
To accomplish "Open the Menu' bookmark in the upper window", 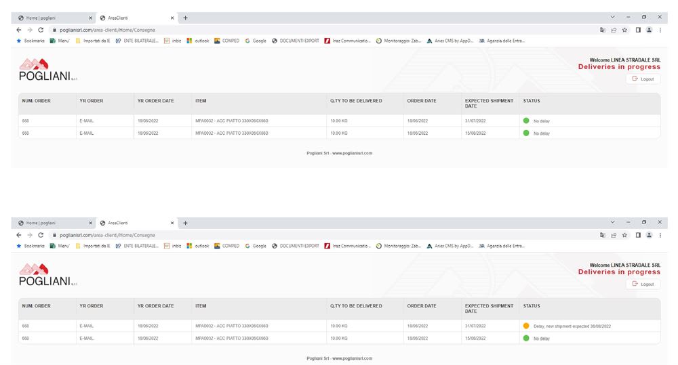I will pyautogui.click(x=60, y=41).
